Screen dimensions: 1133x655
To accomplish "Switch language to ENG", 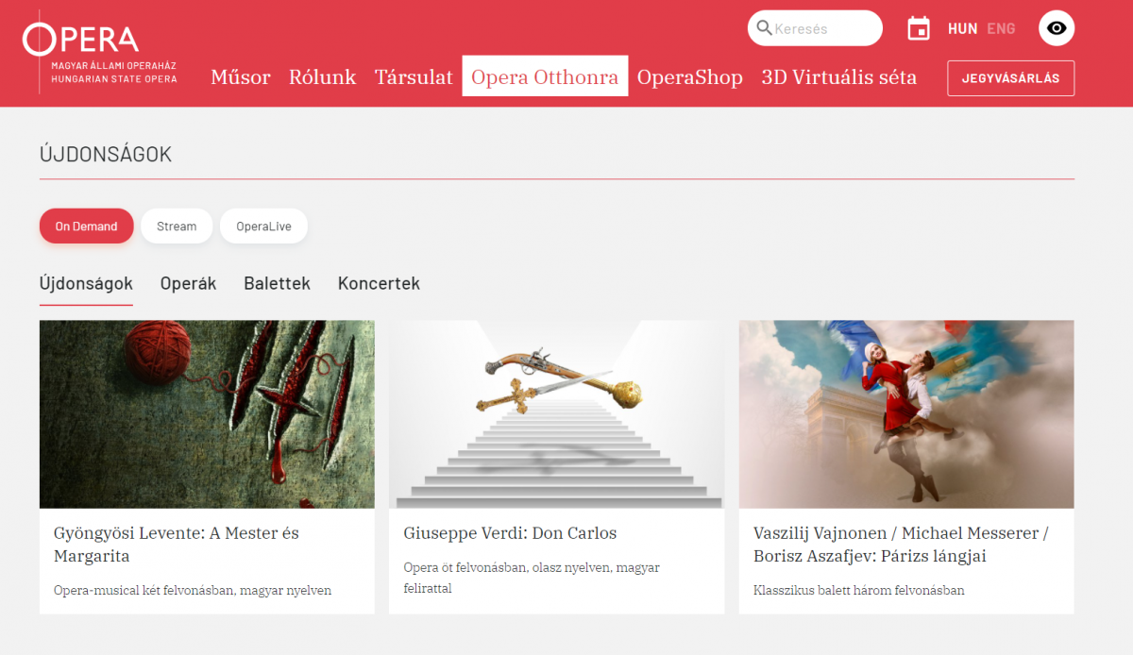I will pyautogui.click(x=1001, y=28).
